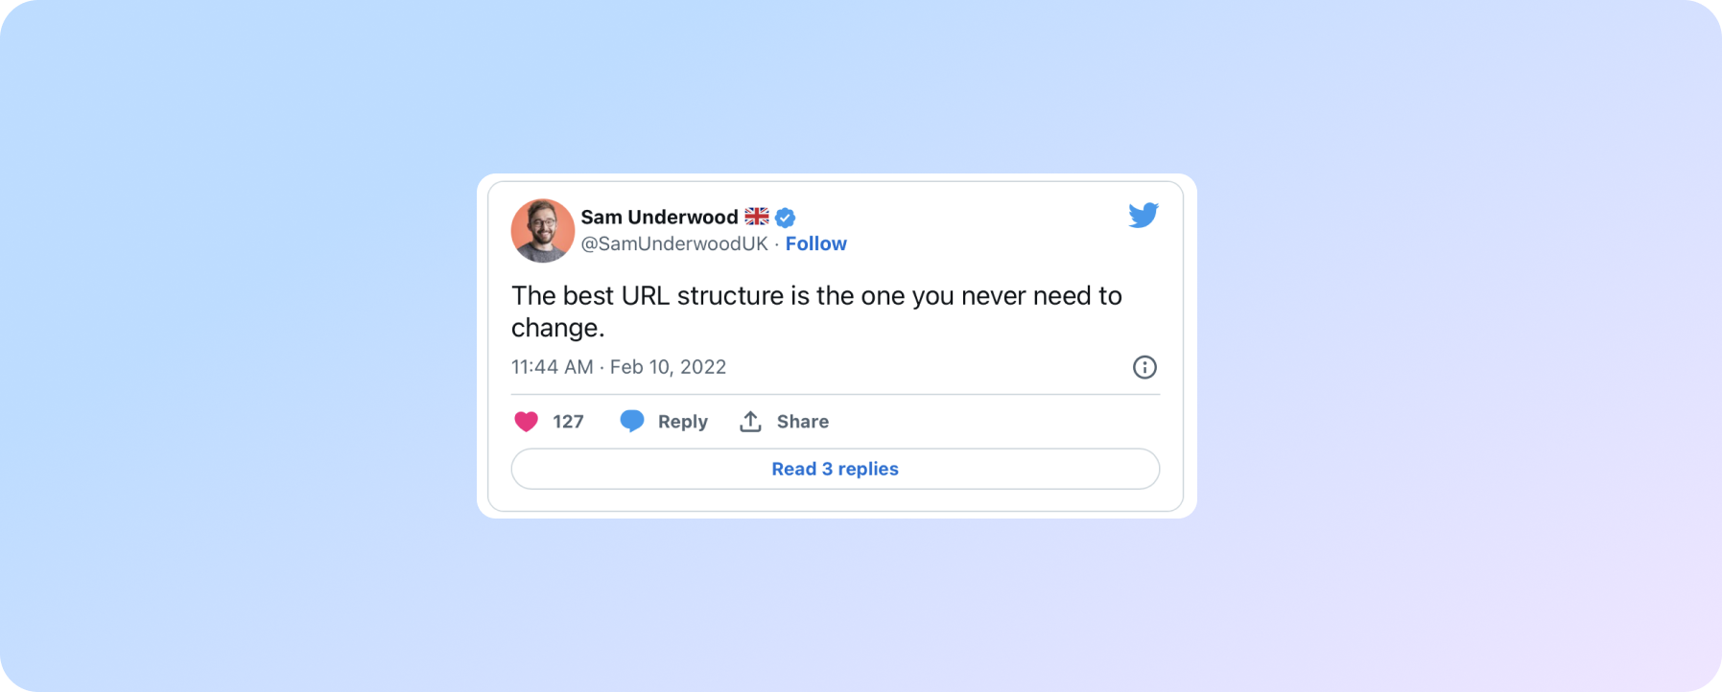Open the Feb 10, 2022 date link

point(668,367)
